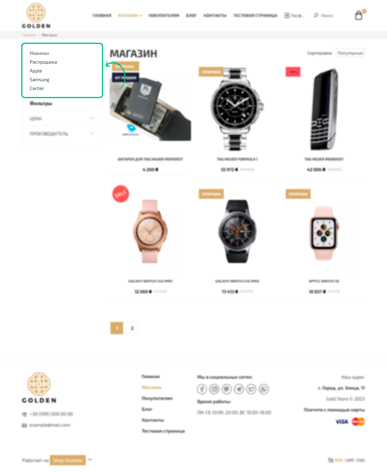Expand the Цена filter section

(x=62, y=118)
